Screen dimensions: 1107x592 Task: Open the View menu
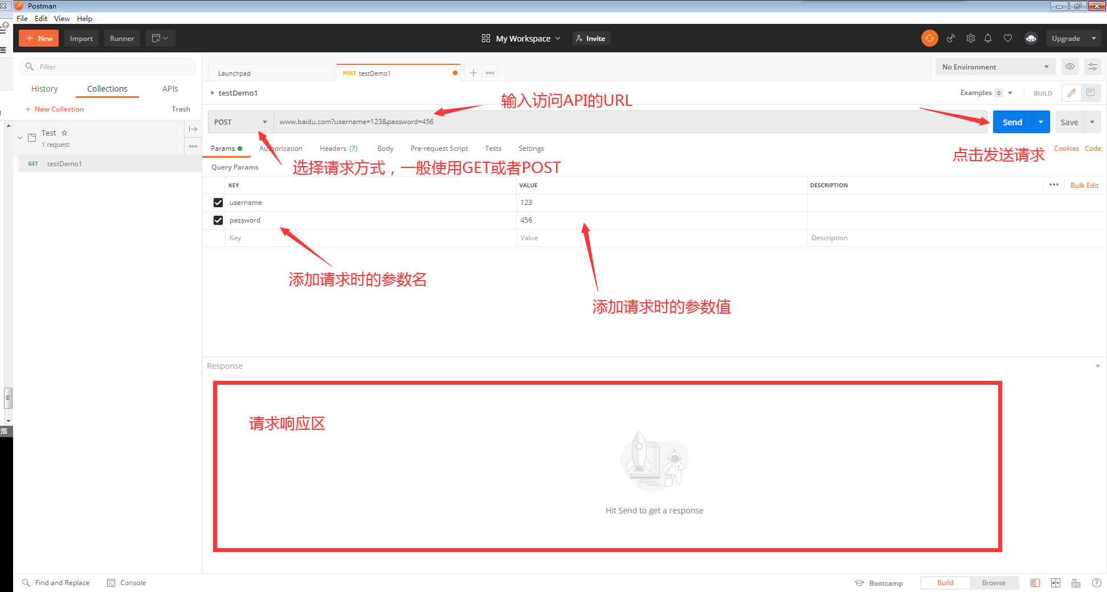[62, 18]
